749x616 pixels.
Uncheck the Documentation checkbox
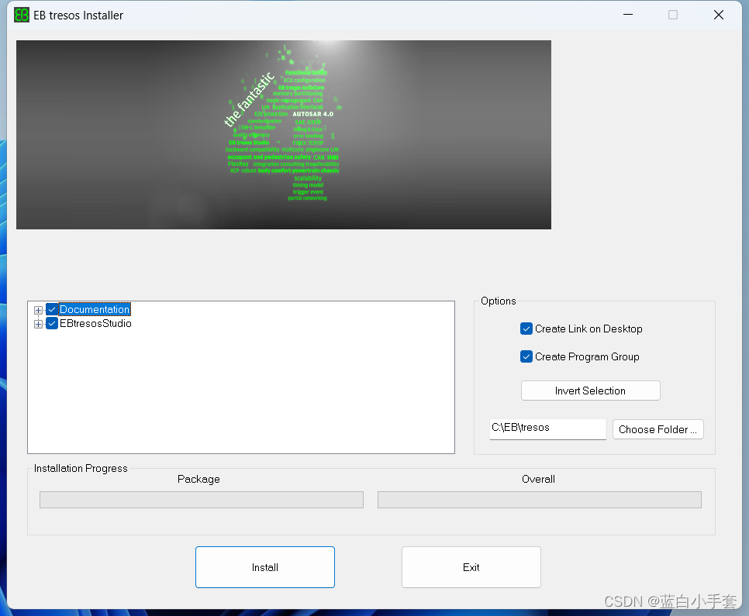(52, 309)
